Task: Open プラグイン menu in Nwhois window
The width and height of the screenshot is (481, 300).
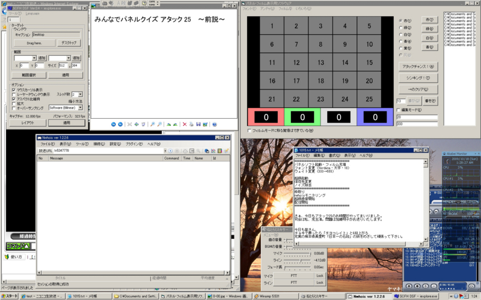Action: 134,144
